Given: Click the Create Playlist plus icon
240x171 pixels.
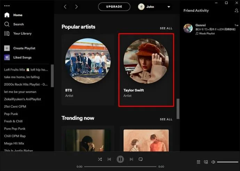Looking at the screenshot, I should coord(7,48).
